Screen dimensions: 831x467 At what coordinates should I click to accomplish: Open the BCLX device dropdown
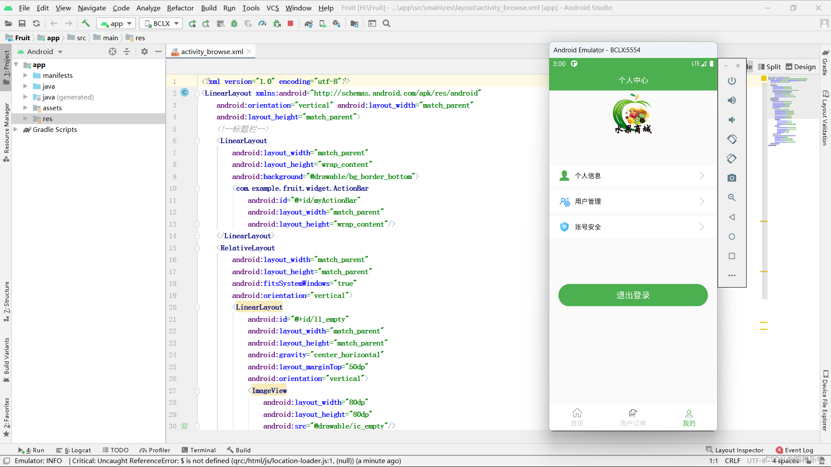[161, 23]
